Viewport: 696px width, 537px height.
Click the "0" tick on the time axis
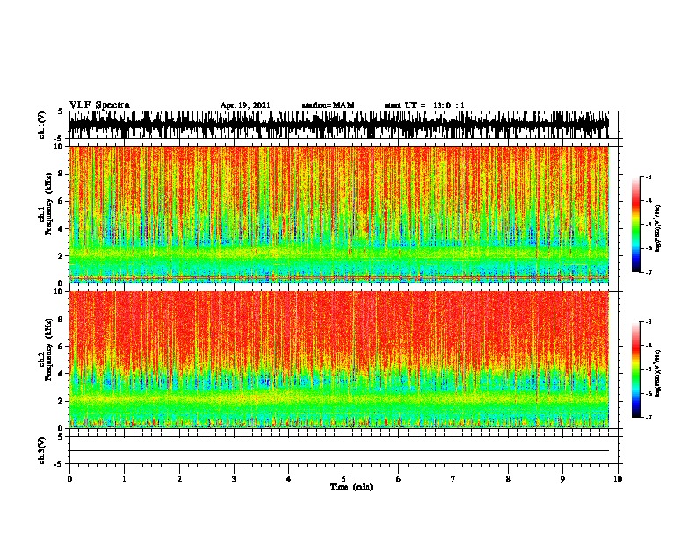(x=69, y=479)
